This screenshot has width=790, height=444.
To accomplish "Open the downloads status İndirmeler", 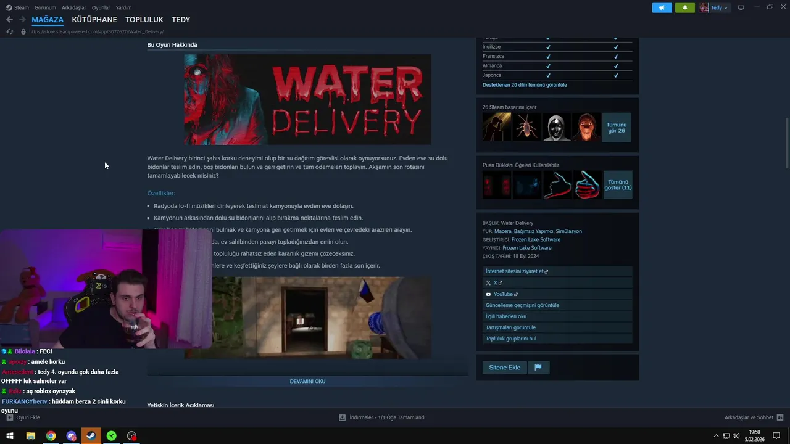I will pyautogui.click(x=382, y=417).
